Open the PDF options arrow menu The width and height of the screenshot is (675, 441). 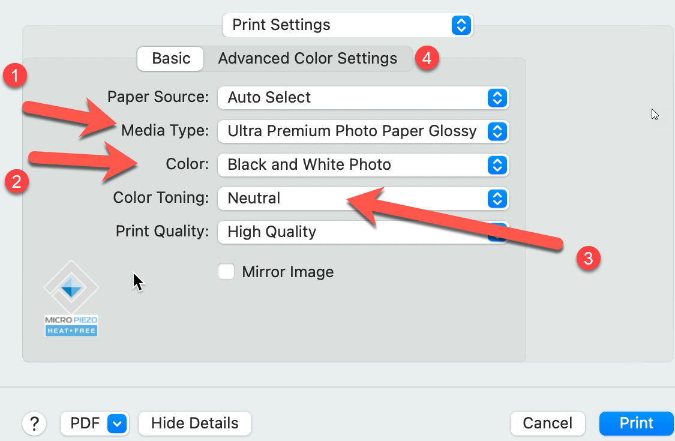click(117, 423)
